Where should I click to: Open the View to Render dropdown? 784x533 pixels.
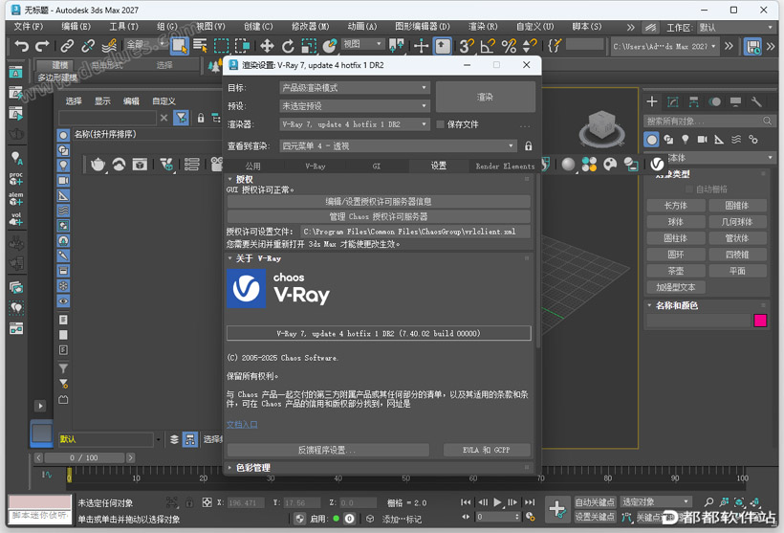(x=398, y=145)
